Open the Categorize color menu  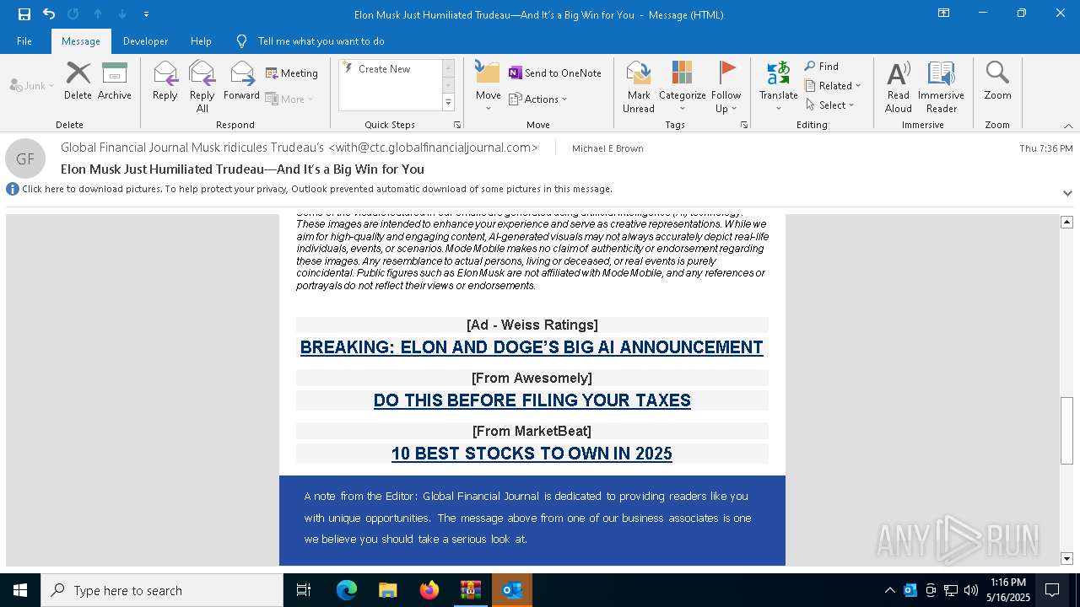click(682, 86)
